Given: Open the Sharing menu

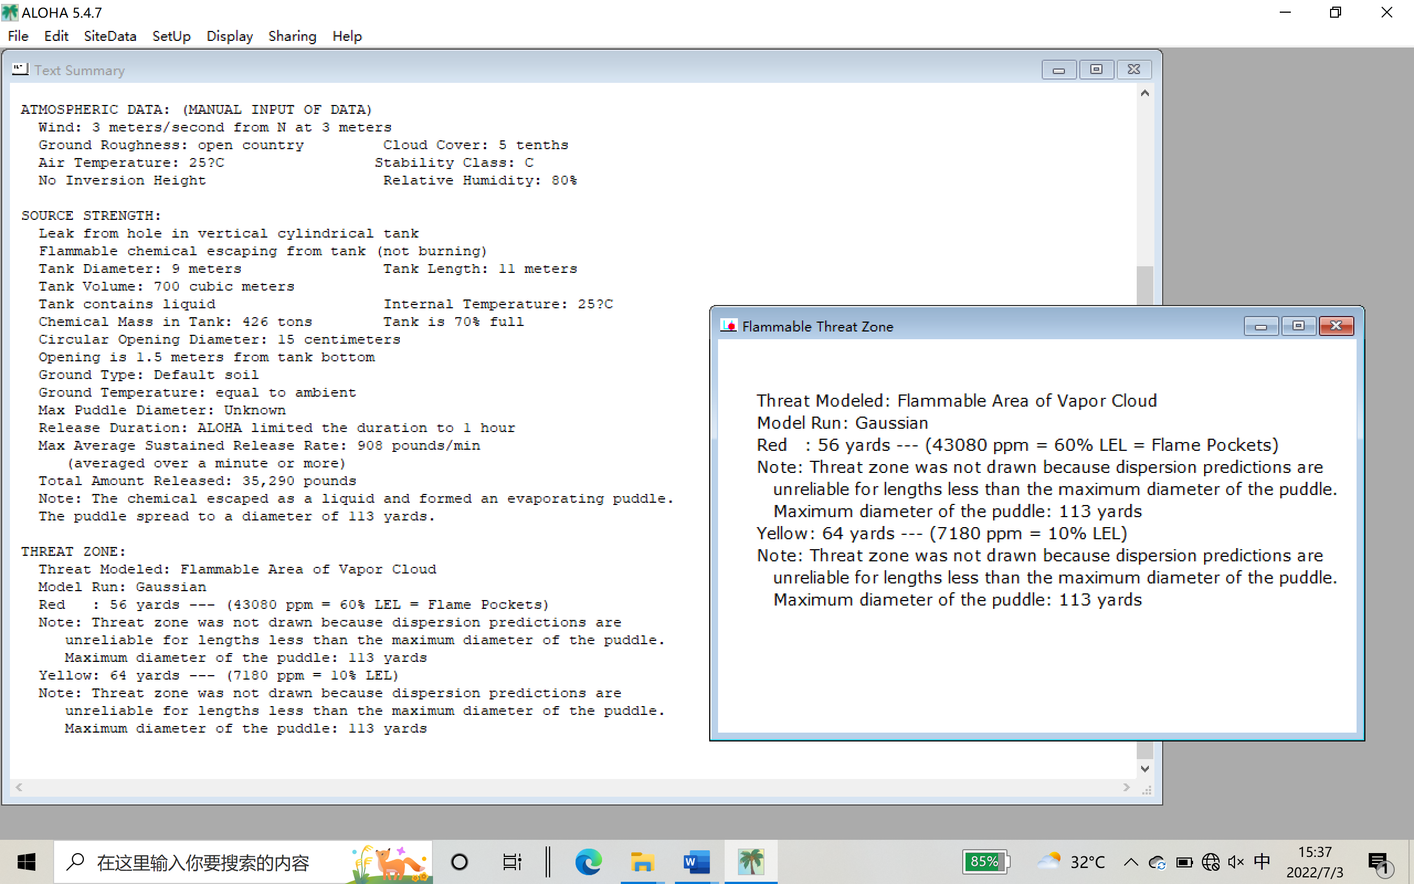Looking at the screenshot, I should click(292, 36).
